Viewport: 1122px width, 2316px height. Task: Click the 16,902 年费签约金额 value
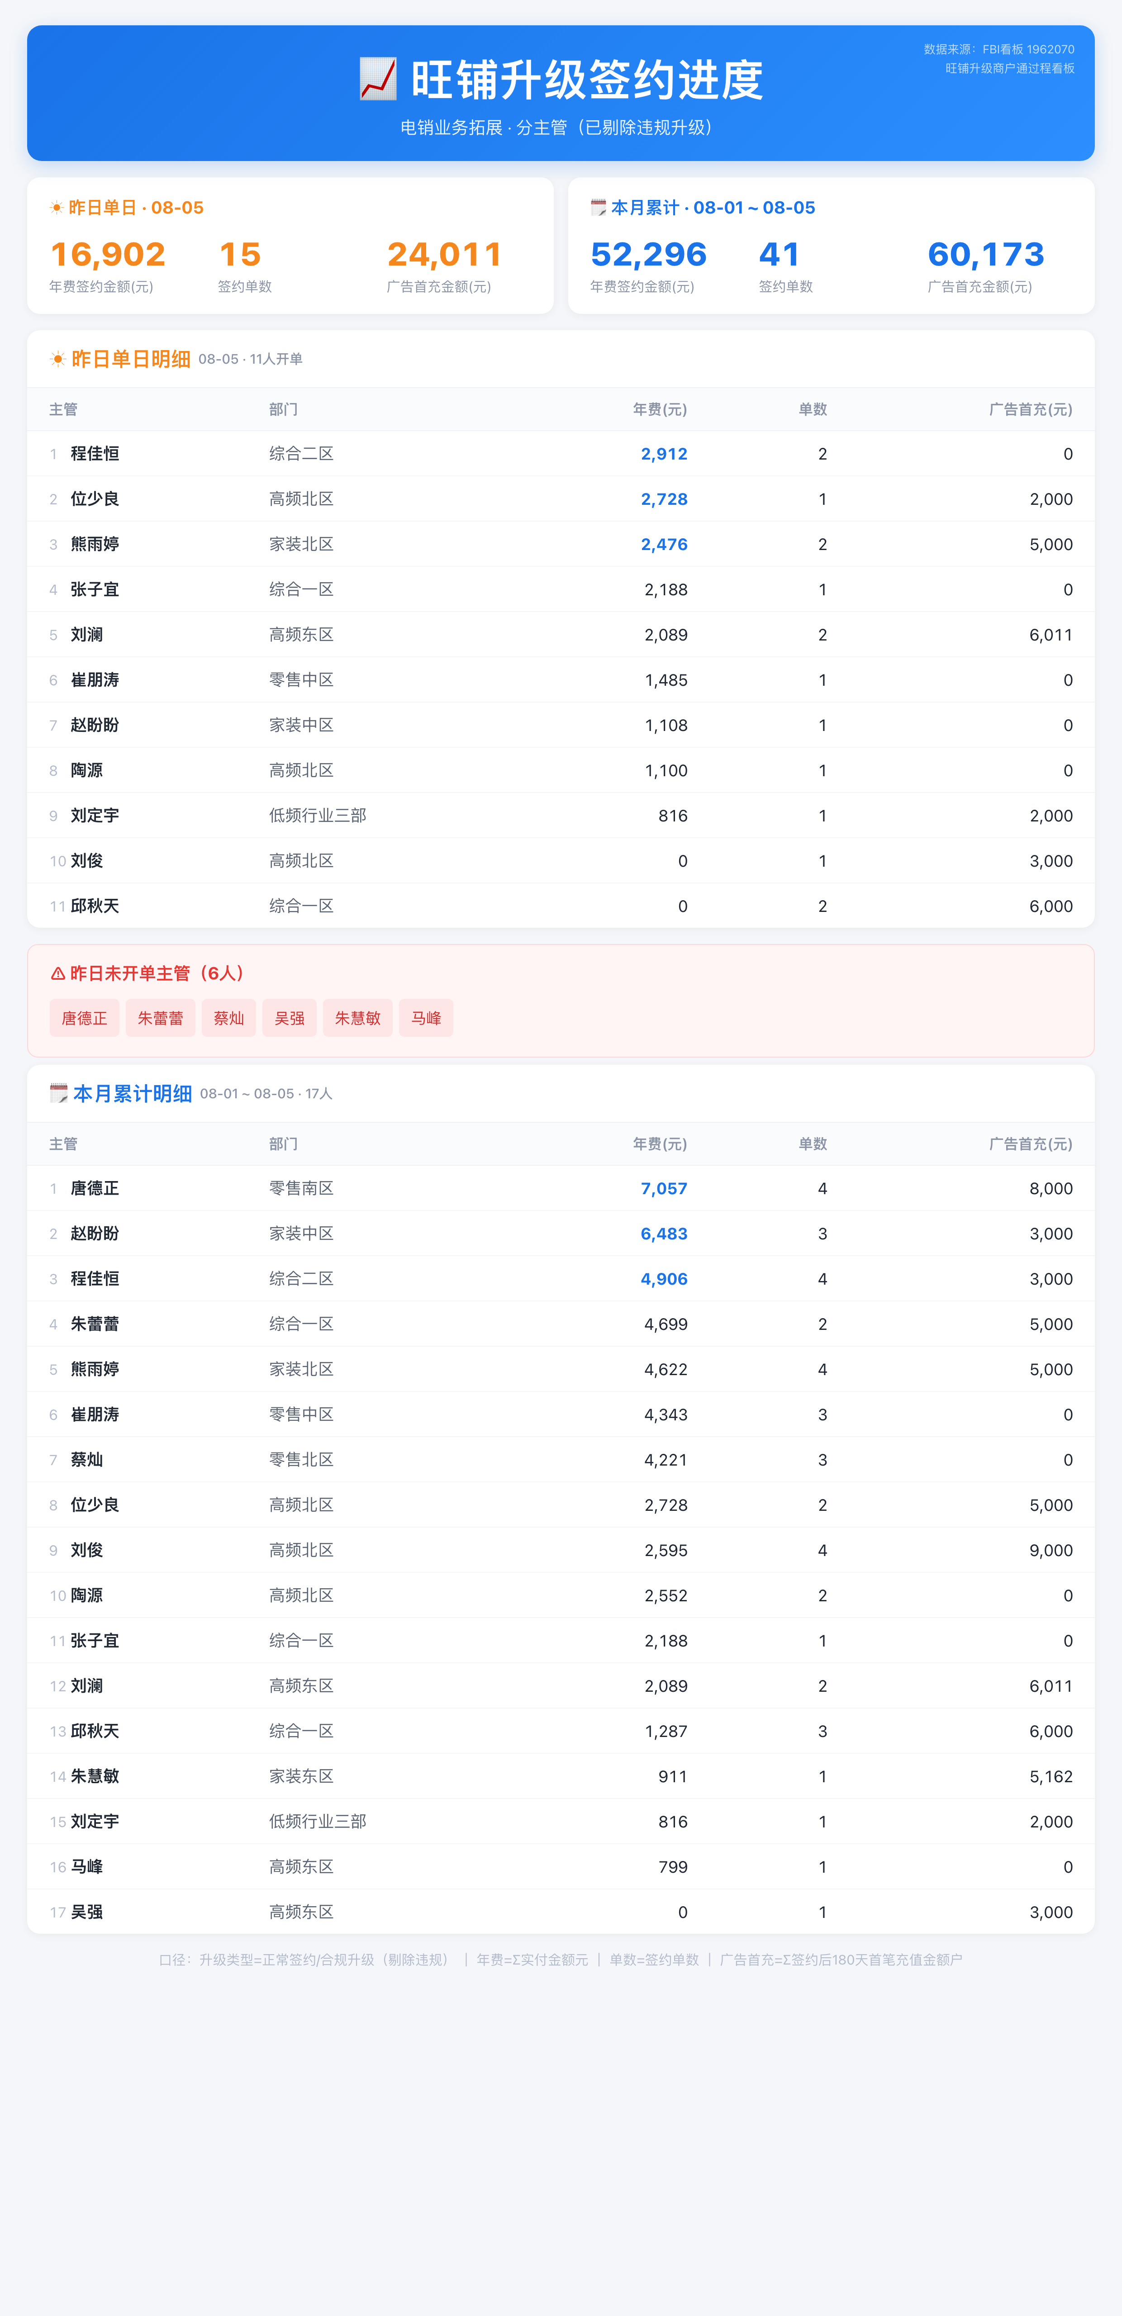pos(108,254)
